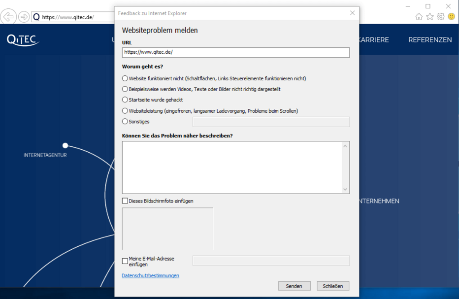Click the Senden button
459x299 pixels.
[294, 286]
